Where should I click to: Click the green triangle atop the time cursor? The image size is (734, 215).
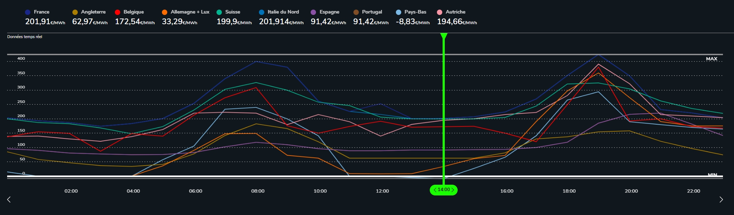pyautogui.click(x=444, y=36)
